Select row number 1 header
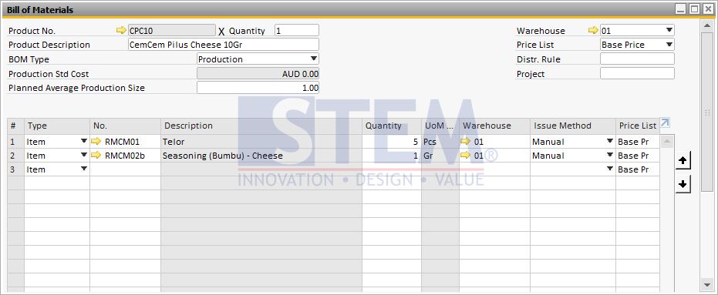Screen dimensions: 718x295 (15, 142)
